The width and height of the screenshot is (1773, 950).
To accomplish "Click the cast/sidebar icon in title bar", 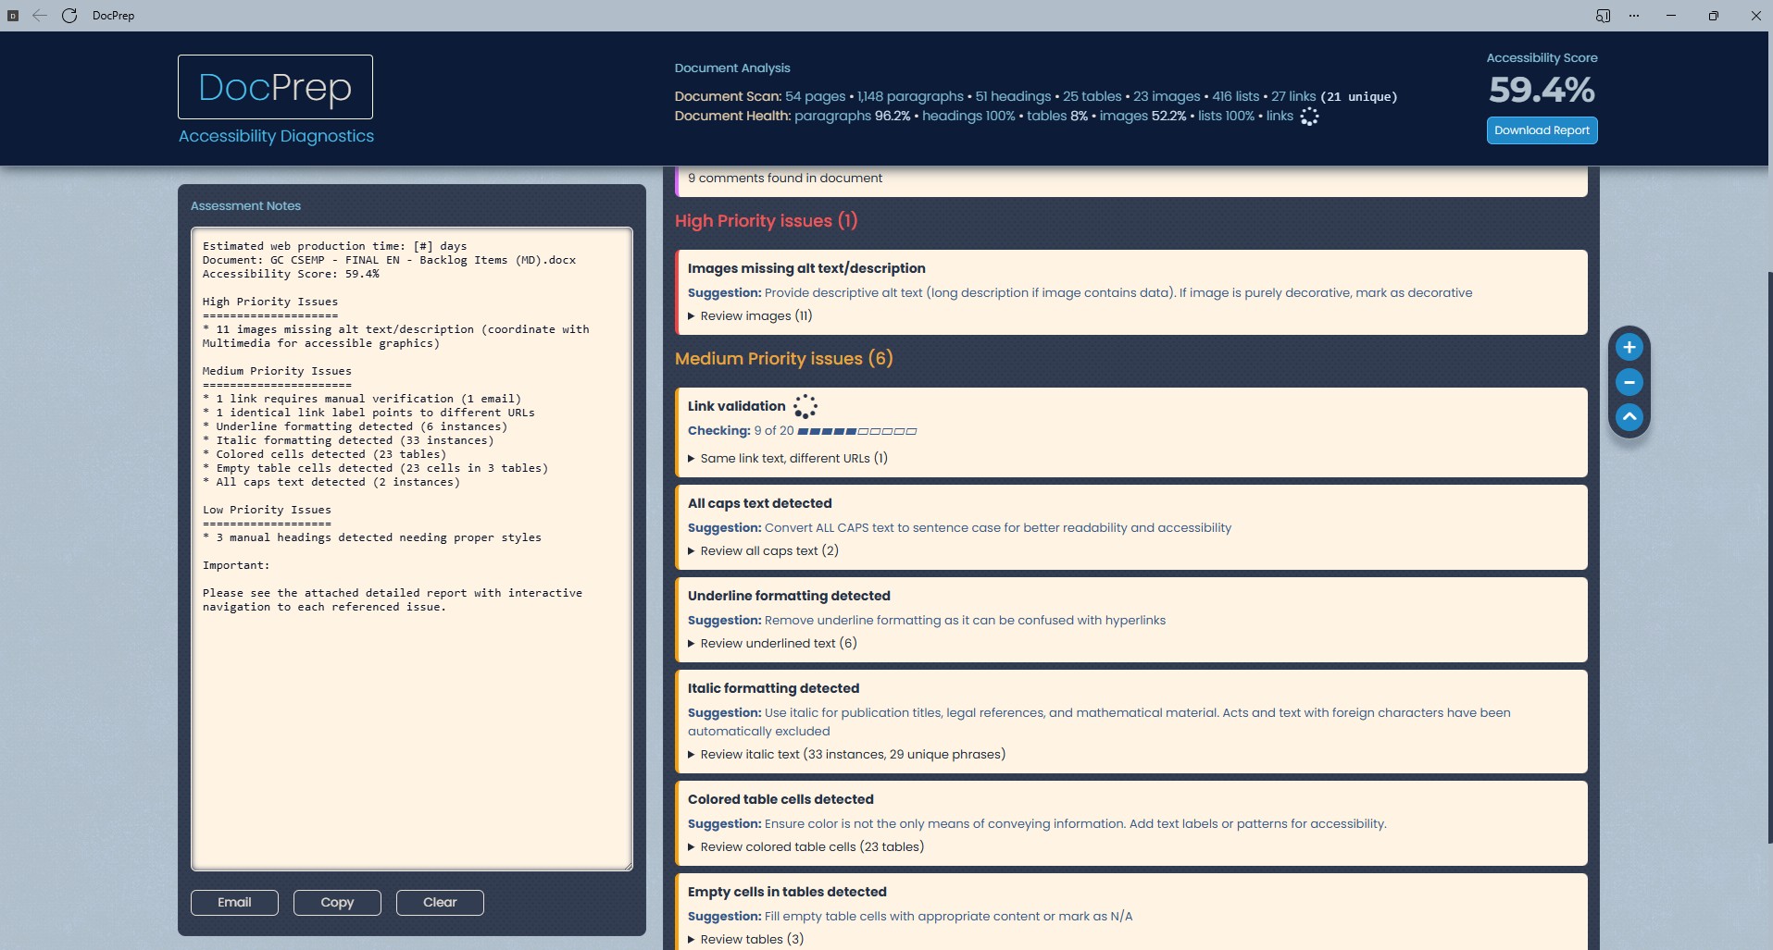I will click(1603, 16).
